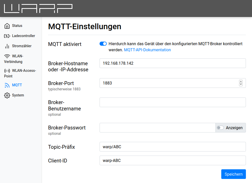Click the MQTT feed icon
Screen dimensions: 252x183
(7, 85)
